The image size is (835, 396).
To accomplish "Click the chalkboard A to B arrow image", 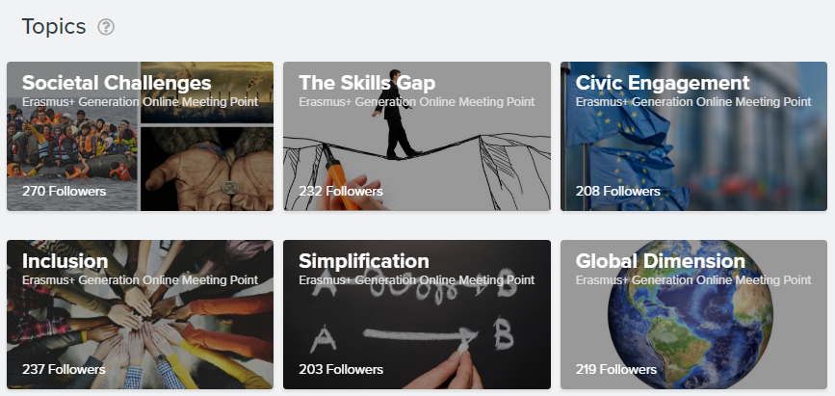I will pyautogui.click(x=416, y=314).
